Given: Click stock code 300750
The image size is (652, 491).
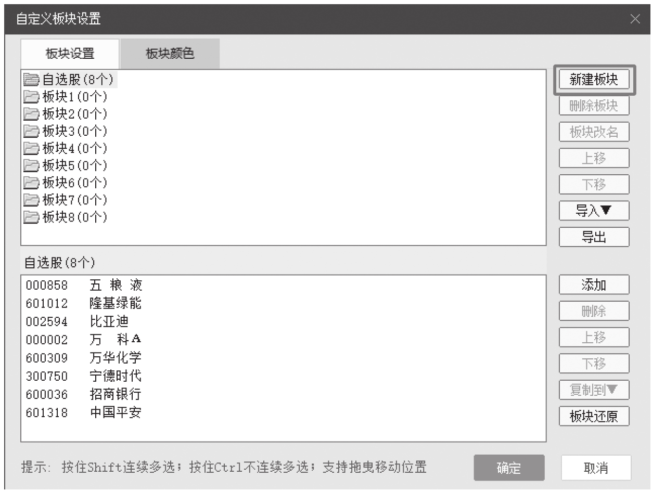Looking at the screenshot, I should [x=47, y=377].
